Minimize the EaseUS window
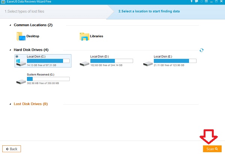This screenshot has height=154, width=225. point(211,1)
